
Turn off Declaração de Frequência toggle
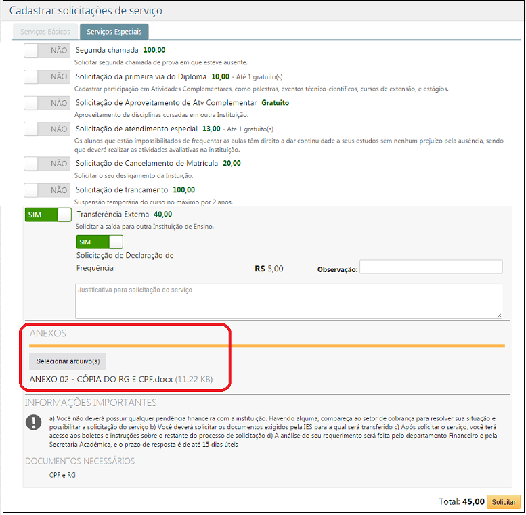(100, 242)
